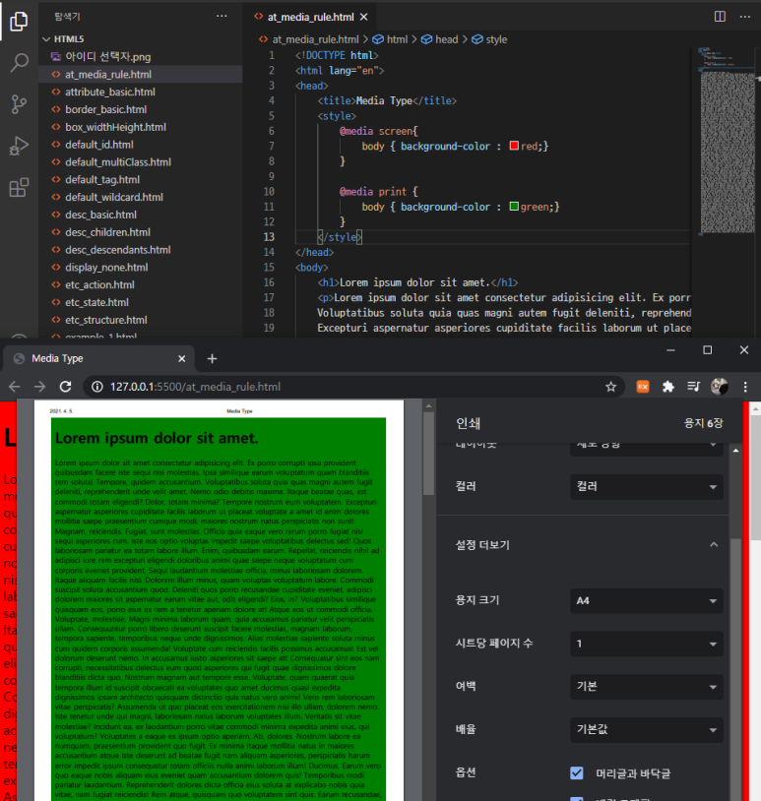The height and width of the screenshot is (801, 761).
Task: Open the 시트당 페이지 수 dropdown
Action: 647,644
